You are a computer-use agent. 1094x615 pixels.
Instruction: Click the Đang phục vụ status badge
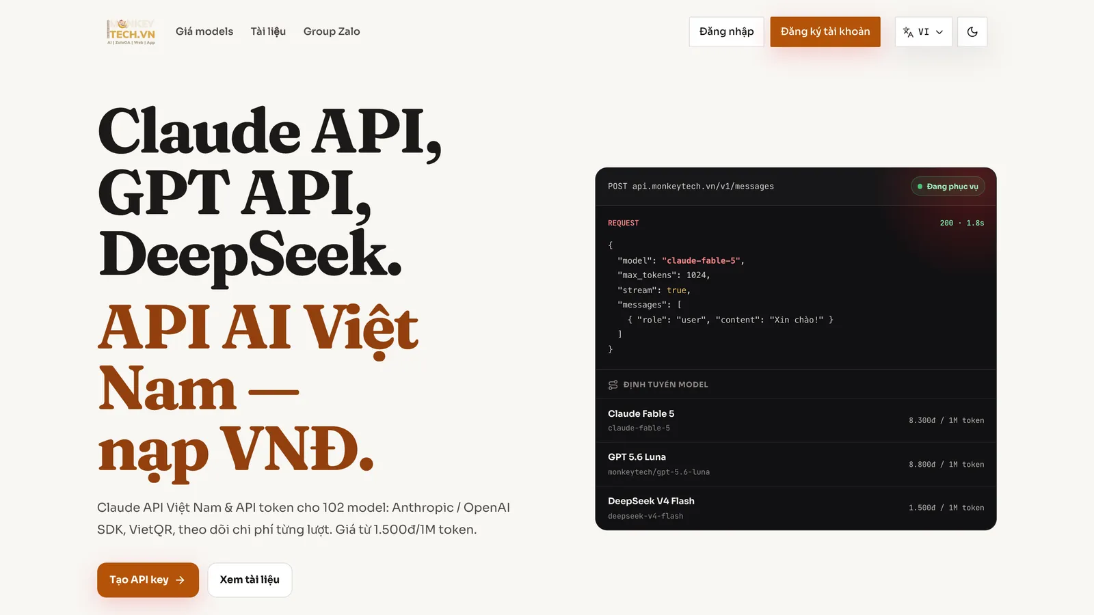coord(948,186)
